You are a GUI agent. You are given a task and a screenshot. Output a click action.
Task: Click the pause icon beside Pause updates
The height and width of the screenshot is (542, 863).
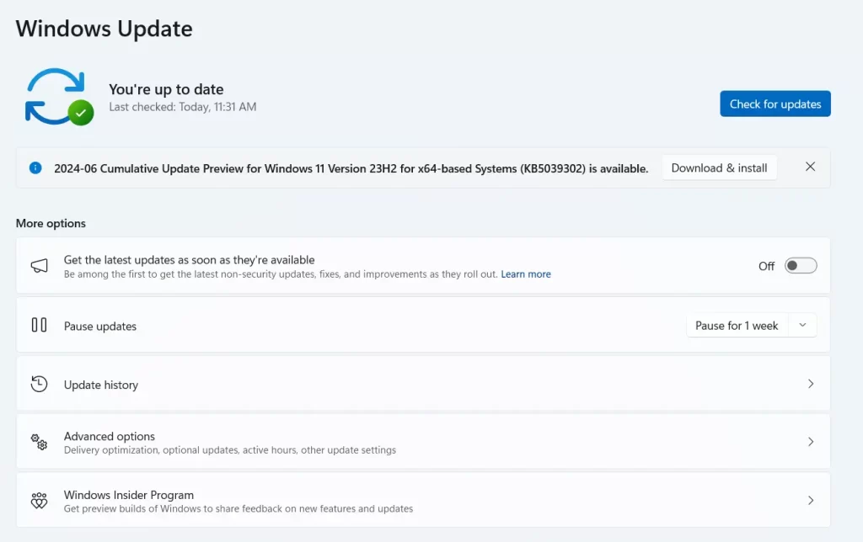click(x=39, y=325)
